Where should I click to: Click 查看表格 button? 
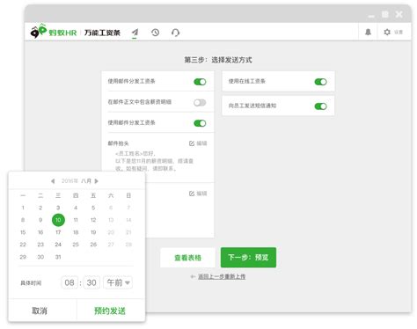click(x=187, y=258)
